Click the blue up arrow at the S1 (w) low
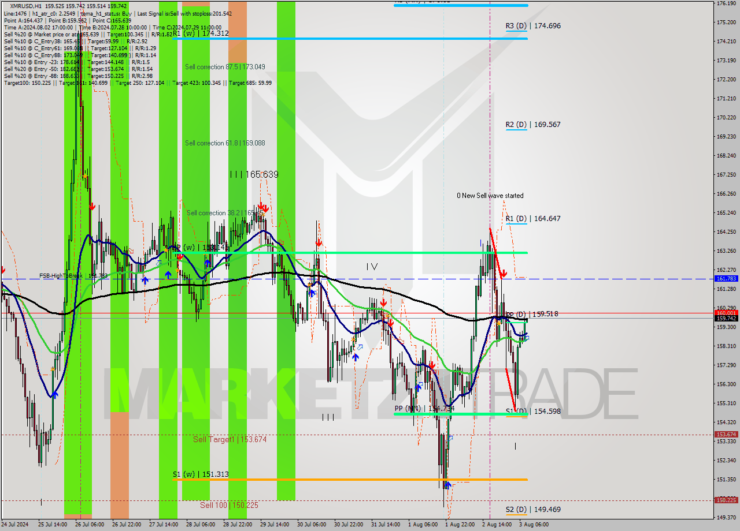The width and height of the screenshot is (740, 531). (x=447, y=485)
